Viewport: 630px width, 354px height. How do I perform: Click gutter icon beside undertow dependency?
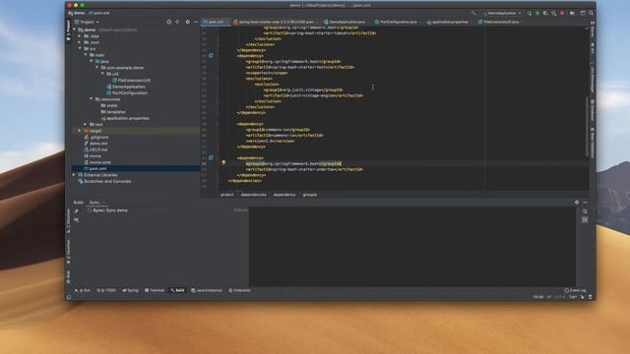point(211,157)
